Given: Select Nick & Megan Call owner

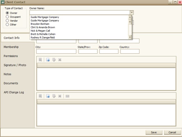Looking at the screenshot, I should 79,31.
